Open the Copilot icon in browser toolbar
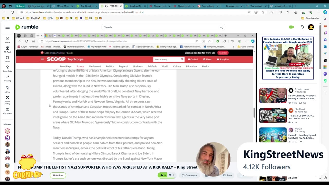Image resolution: width=329 pixels, height=185 pixels. click(325, 12)
